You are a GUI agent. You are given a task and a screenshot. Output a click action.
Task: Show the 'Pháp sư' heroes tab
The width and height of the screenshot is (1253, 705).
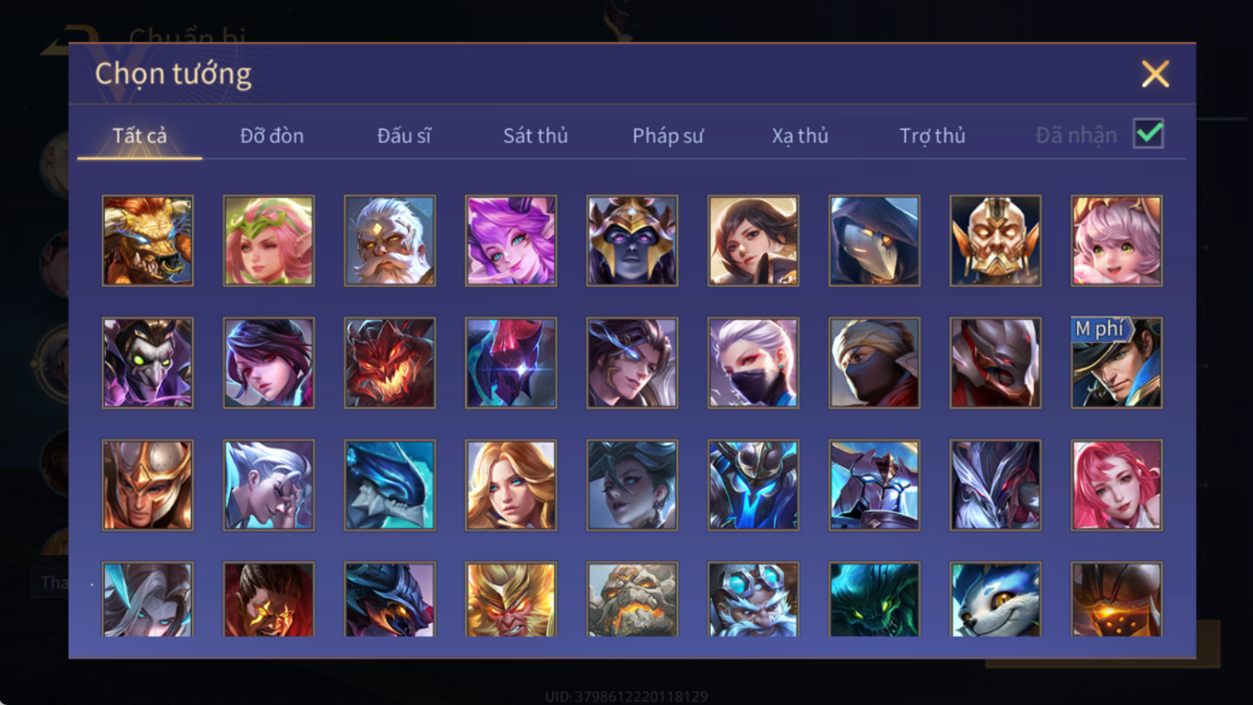click(668, 136)
